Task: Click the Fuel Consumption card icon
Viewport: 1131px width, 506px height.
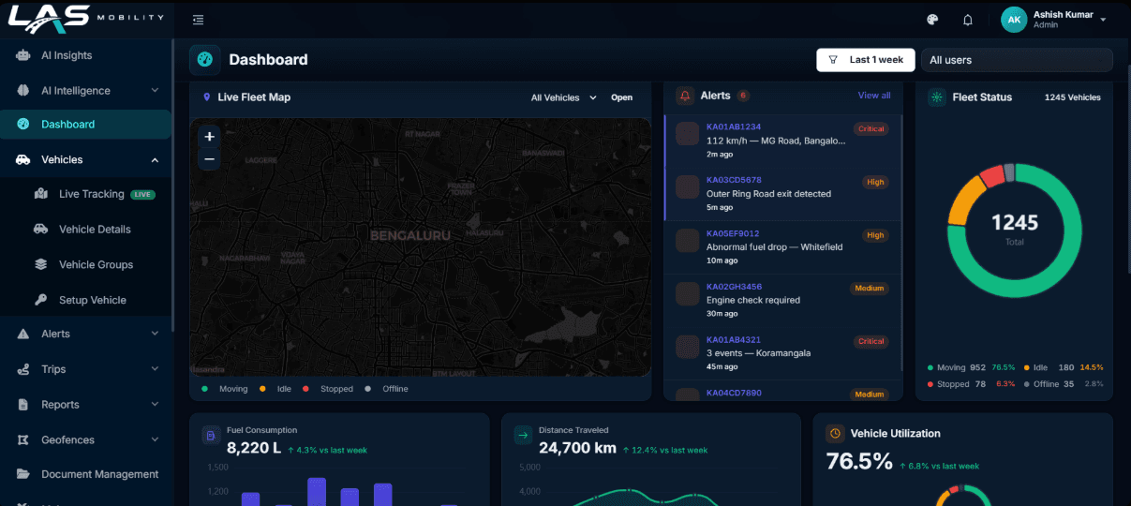Action: [211, 436]
